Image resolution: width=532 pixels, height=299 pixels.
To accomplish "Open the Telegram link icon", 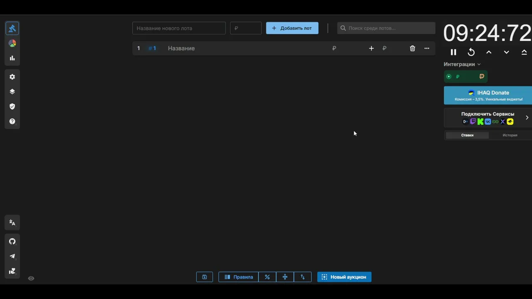I will [12, 256].
